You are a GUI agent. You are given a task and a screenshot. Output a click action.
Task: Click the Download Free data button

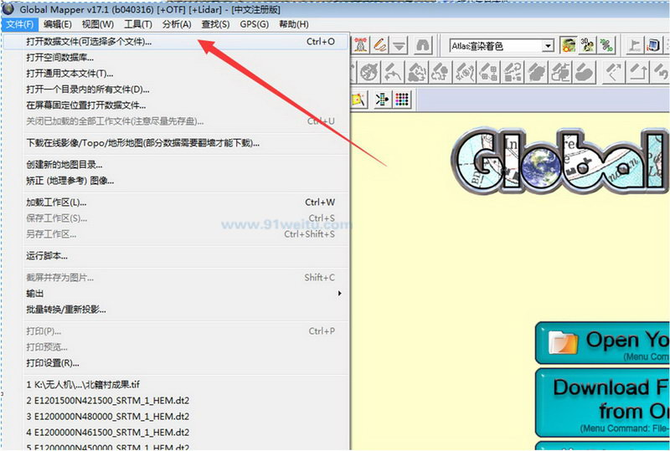(x=602, y=402)
